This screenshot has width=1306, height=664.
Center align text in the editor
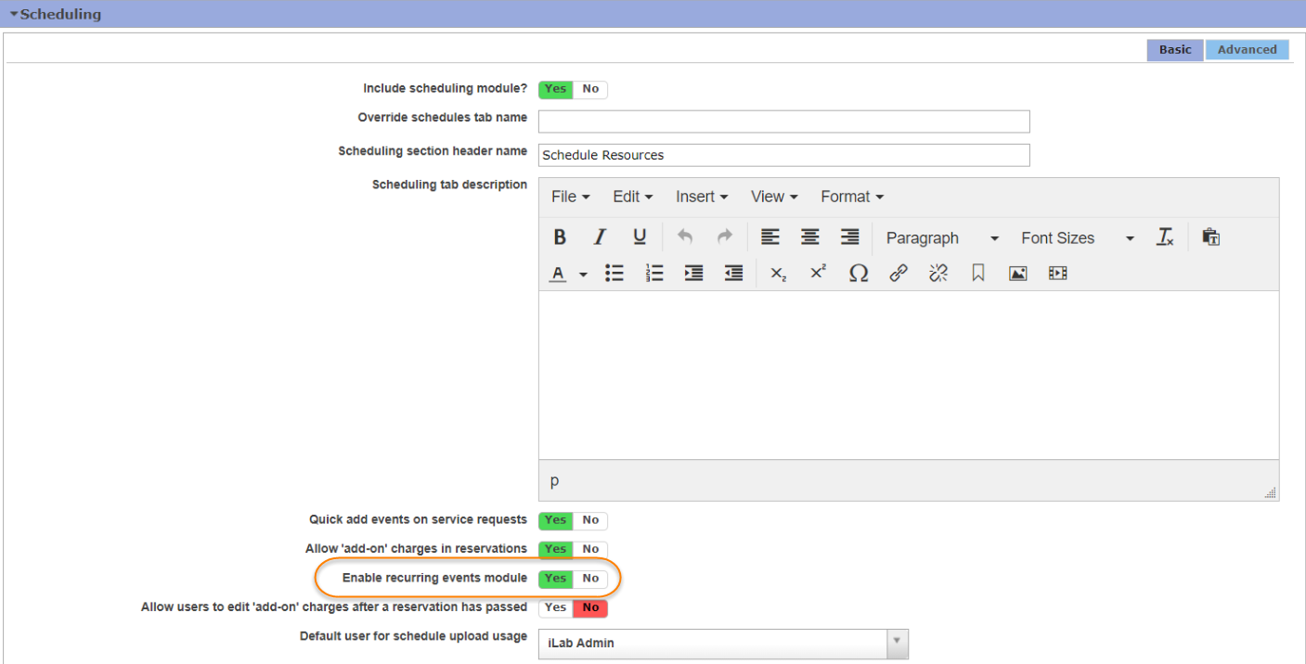point(810,237)
